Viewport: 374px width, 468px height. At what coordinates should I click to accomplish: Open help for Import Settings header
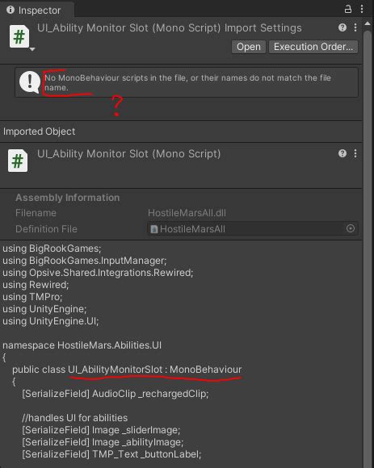click(x=342, y=27)
